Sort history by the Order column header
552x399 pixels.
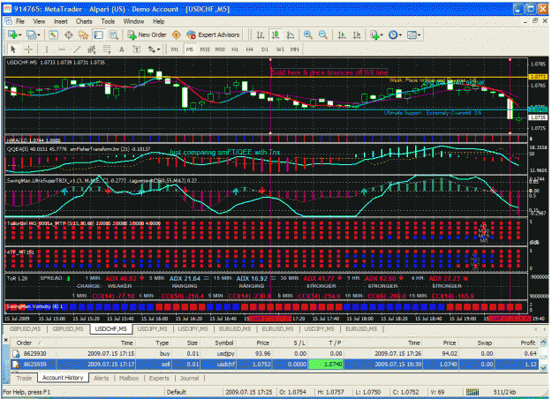[34, 343]
